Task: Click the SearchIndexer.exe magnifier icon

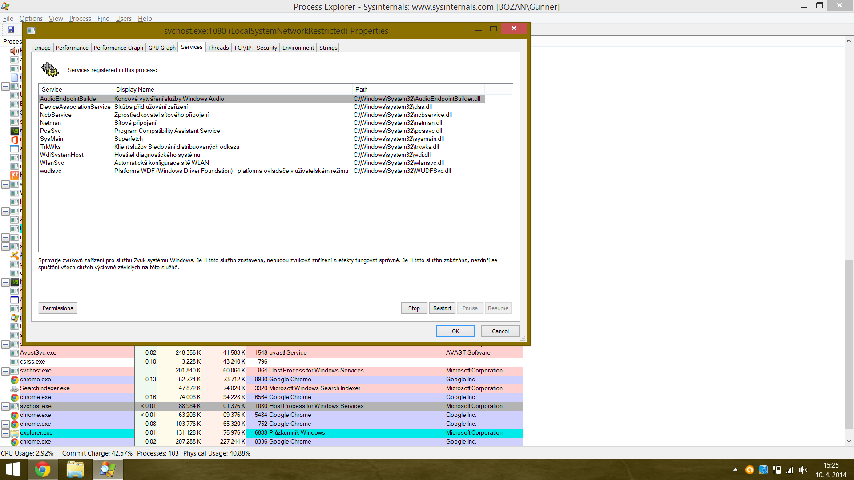Action: coord(14,388)
